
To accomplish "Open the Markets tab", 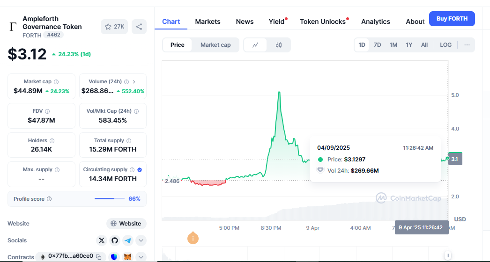I will [208, 22].
